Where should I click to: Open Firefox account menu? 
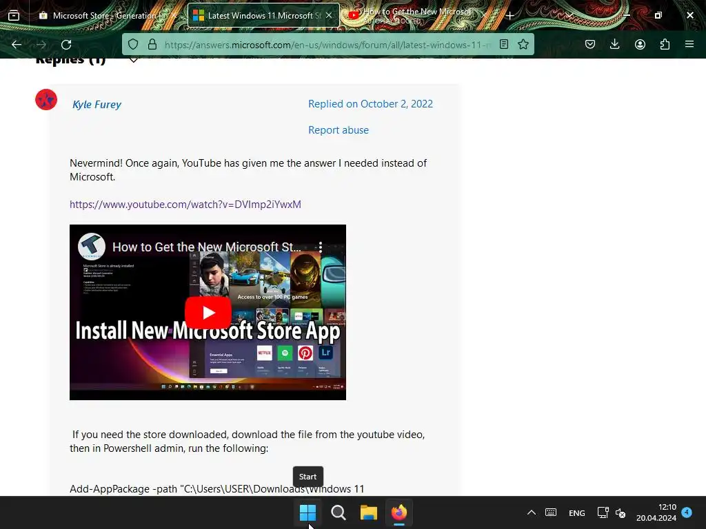640,44
